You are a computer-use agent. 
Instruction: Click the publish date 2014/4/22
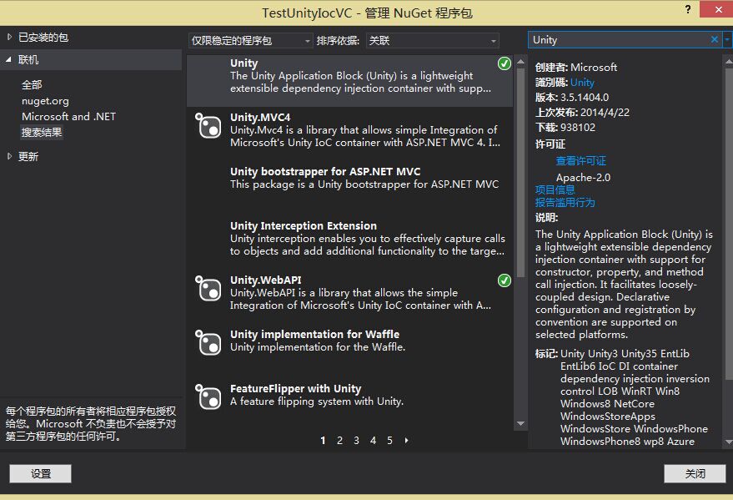point(605,112)
